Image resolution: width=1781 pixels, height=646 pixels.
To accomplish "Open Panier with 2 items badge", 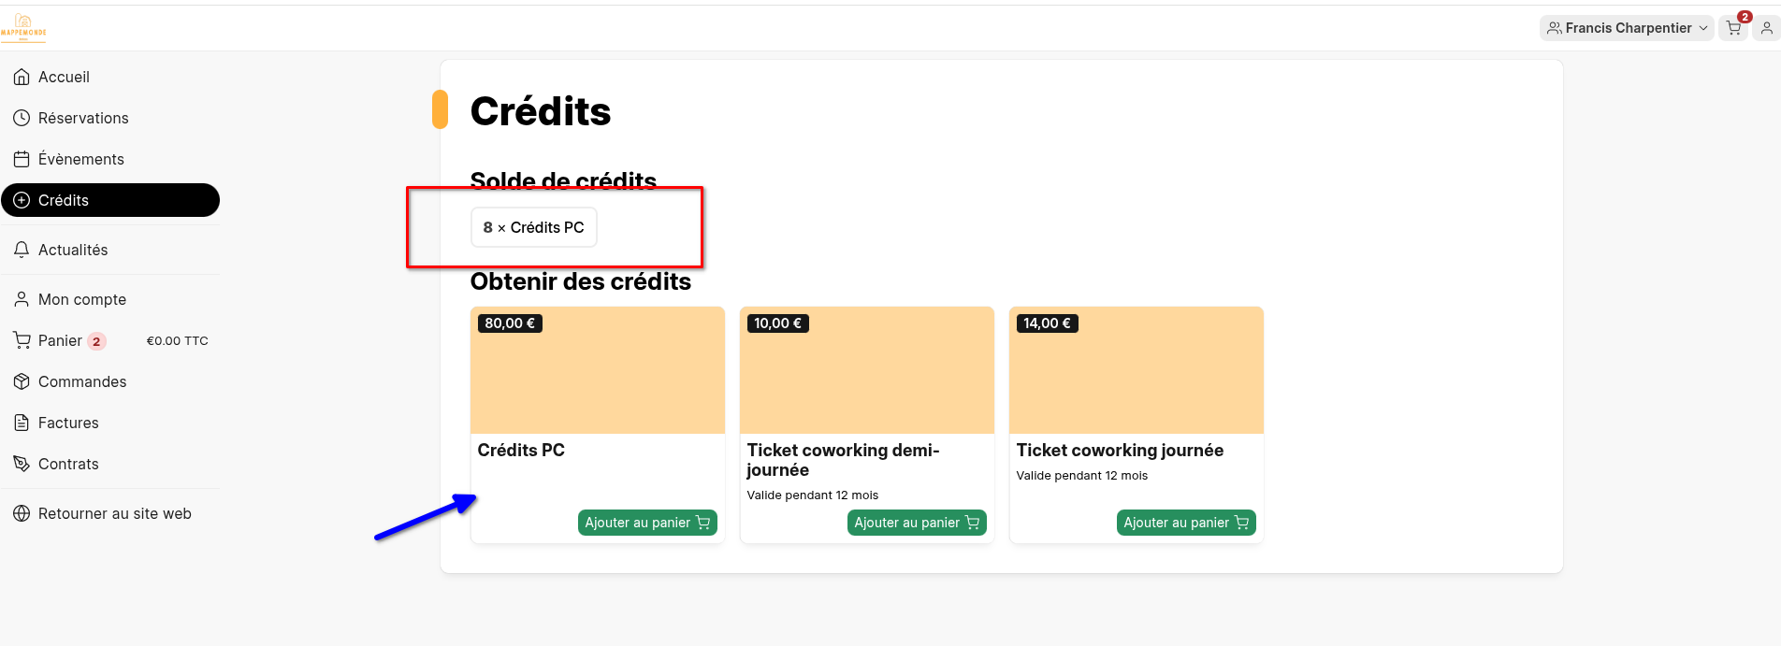I will pos(110,340).
